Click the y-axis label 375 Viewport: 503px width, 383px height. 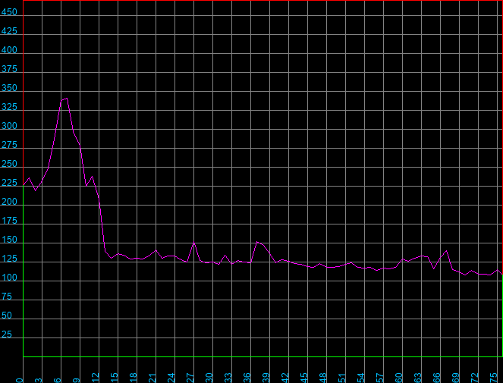[x=9, y=69]
